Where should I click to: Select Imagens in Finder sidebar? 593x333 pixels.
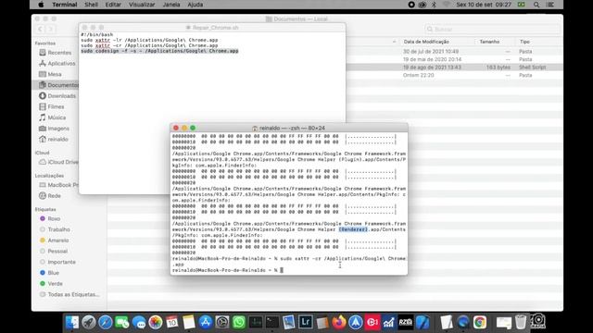pyautogui.click(x=54, y=129)
